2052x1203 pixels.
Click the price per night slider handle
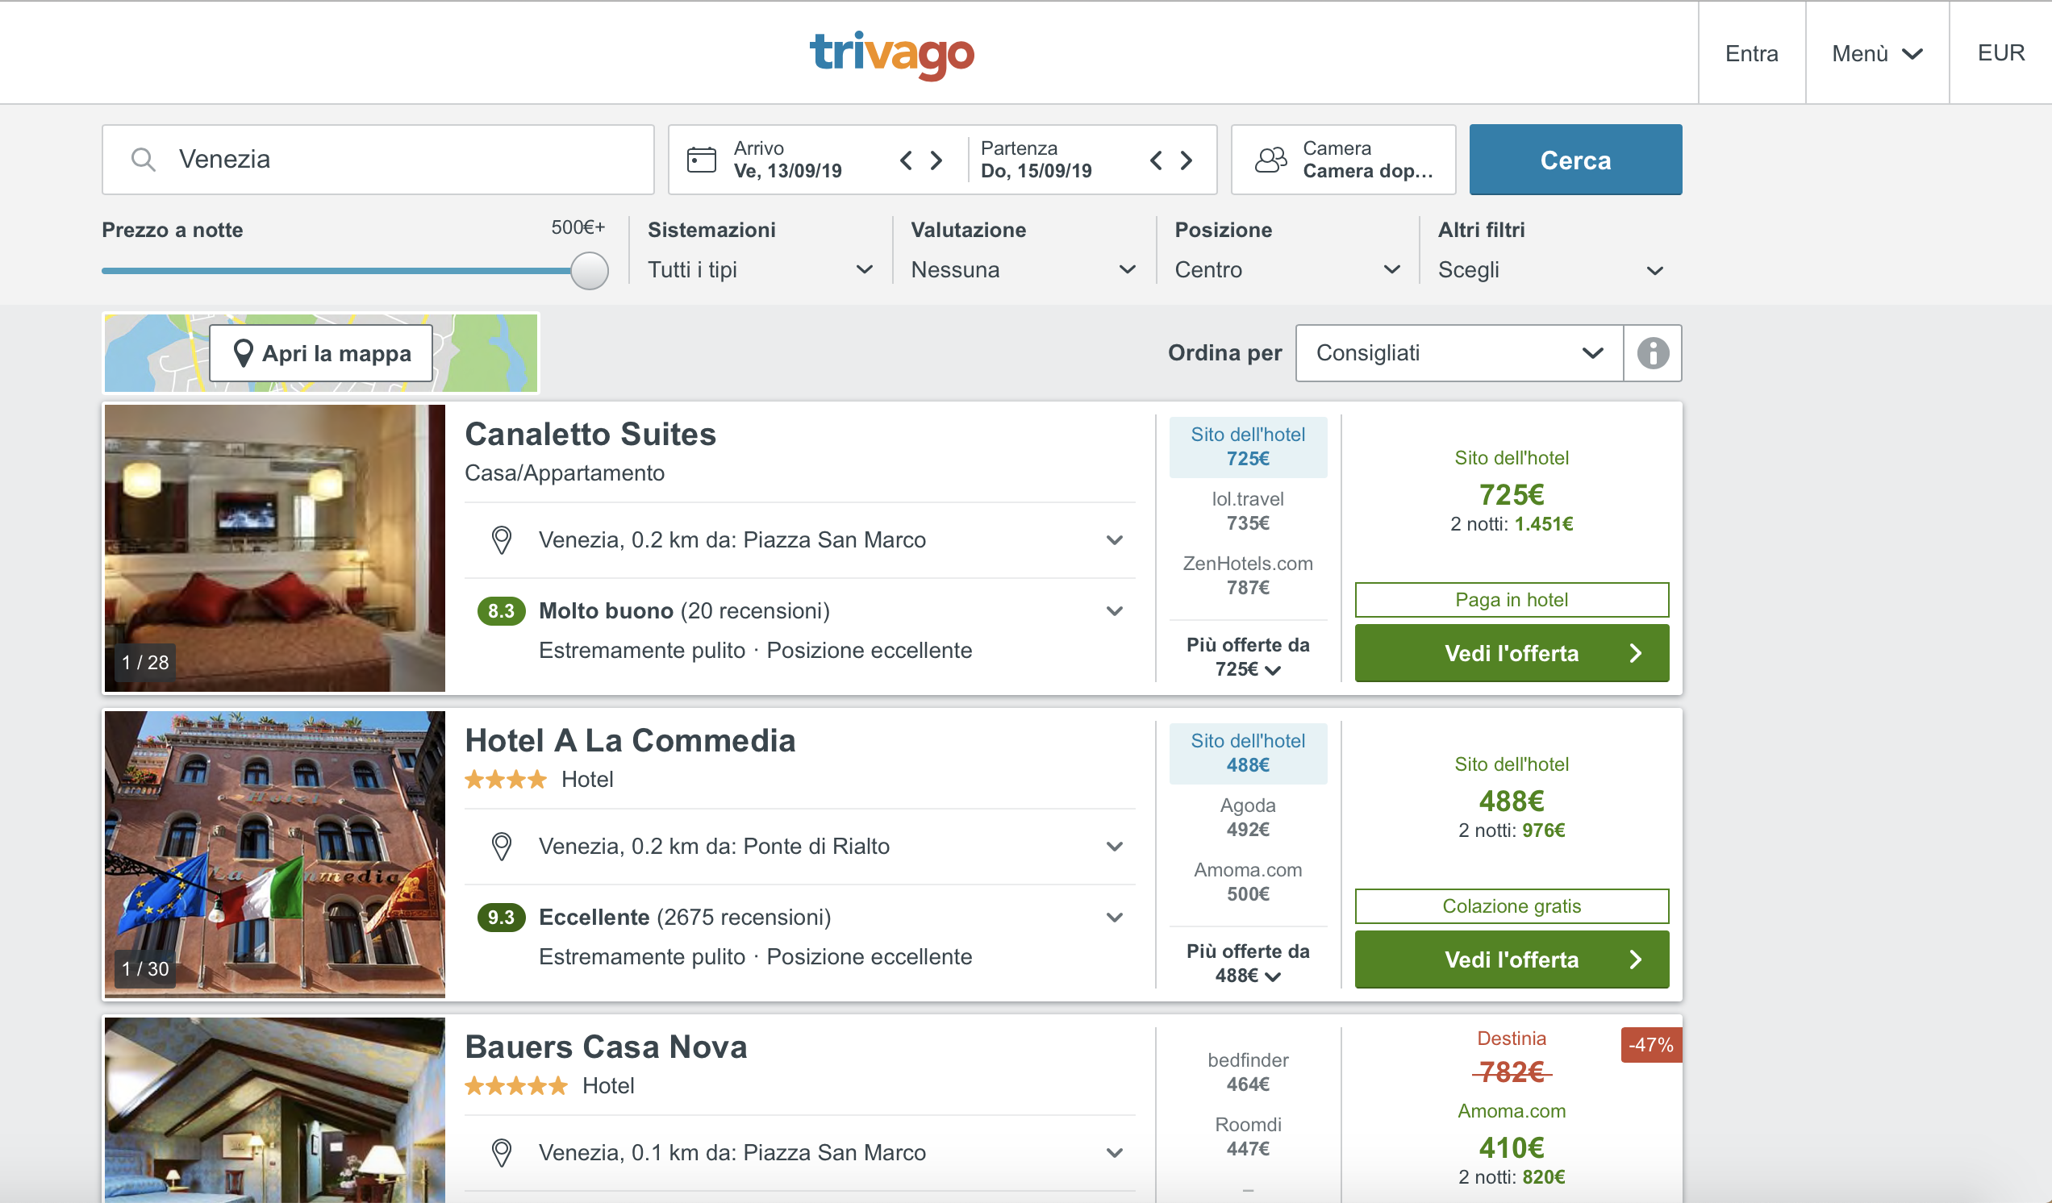tap(590, 271)
